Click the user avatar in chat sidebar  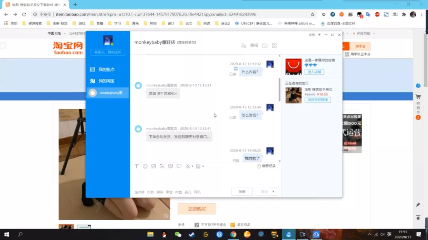pyautogui.click(x=108, y=40)
